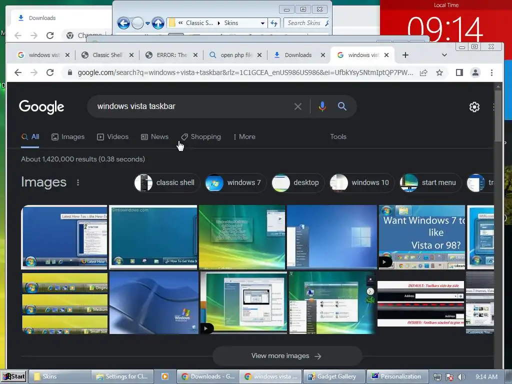Open Windows XP wallpaper image thumbnail
Image resolution: width=512 pixels, height=384 pixels.
coord(154,303)
